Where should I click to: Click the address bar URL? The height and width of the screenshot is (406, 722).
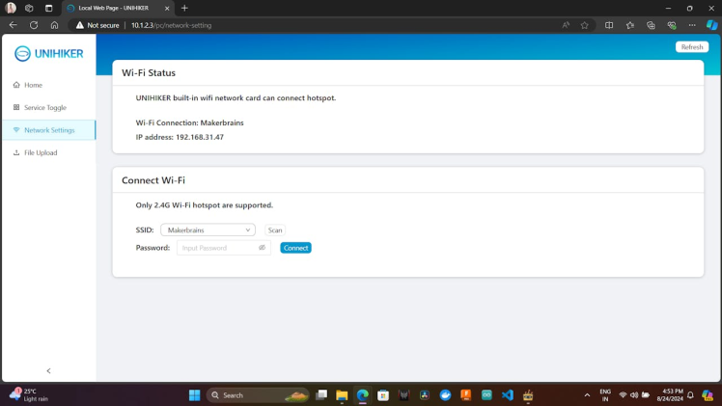171,25
